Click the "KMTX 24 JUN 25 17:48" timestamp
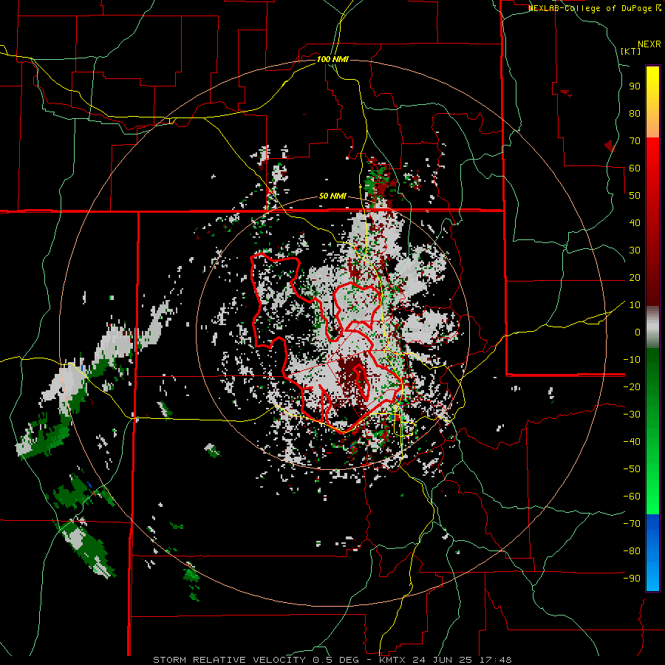Viewport: 665px width, 665px height. coord(446,660)
